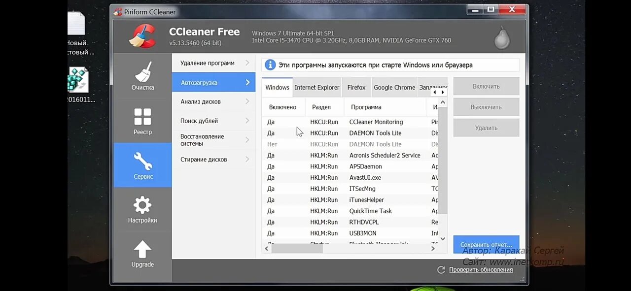Select the QuickTime Task row
631x291 pixels.
point(350,211)
